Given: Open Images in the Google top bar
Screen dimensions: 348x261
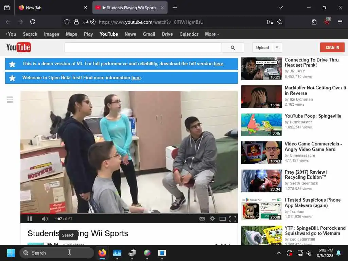Looking at the screenshot, I should click(52, 34).
